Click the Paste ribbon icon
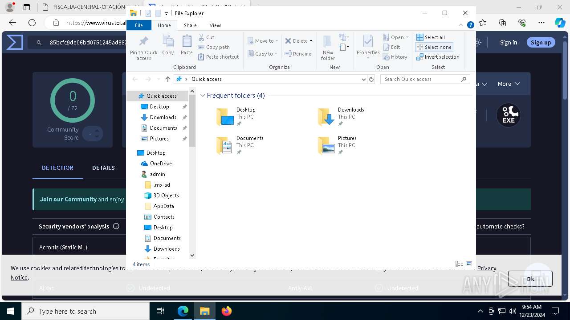Screen dimensions: 570x320 click(187, 45)
